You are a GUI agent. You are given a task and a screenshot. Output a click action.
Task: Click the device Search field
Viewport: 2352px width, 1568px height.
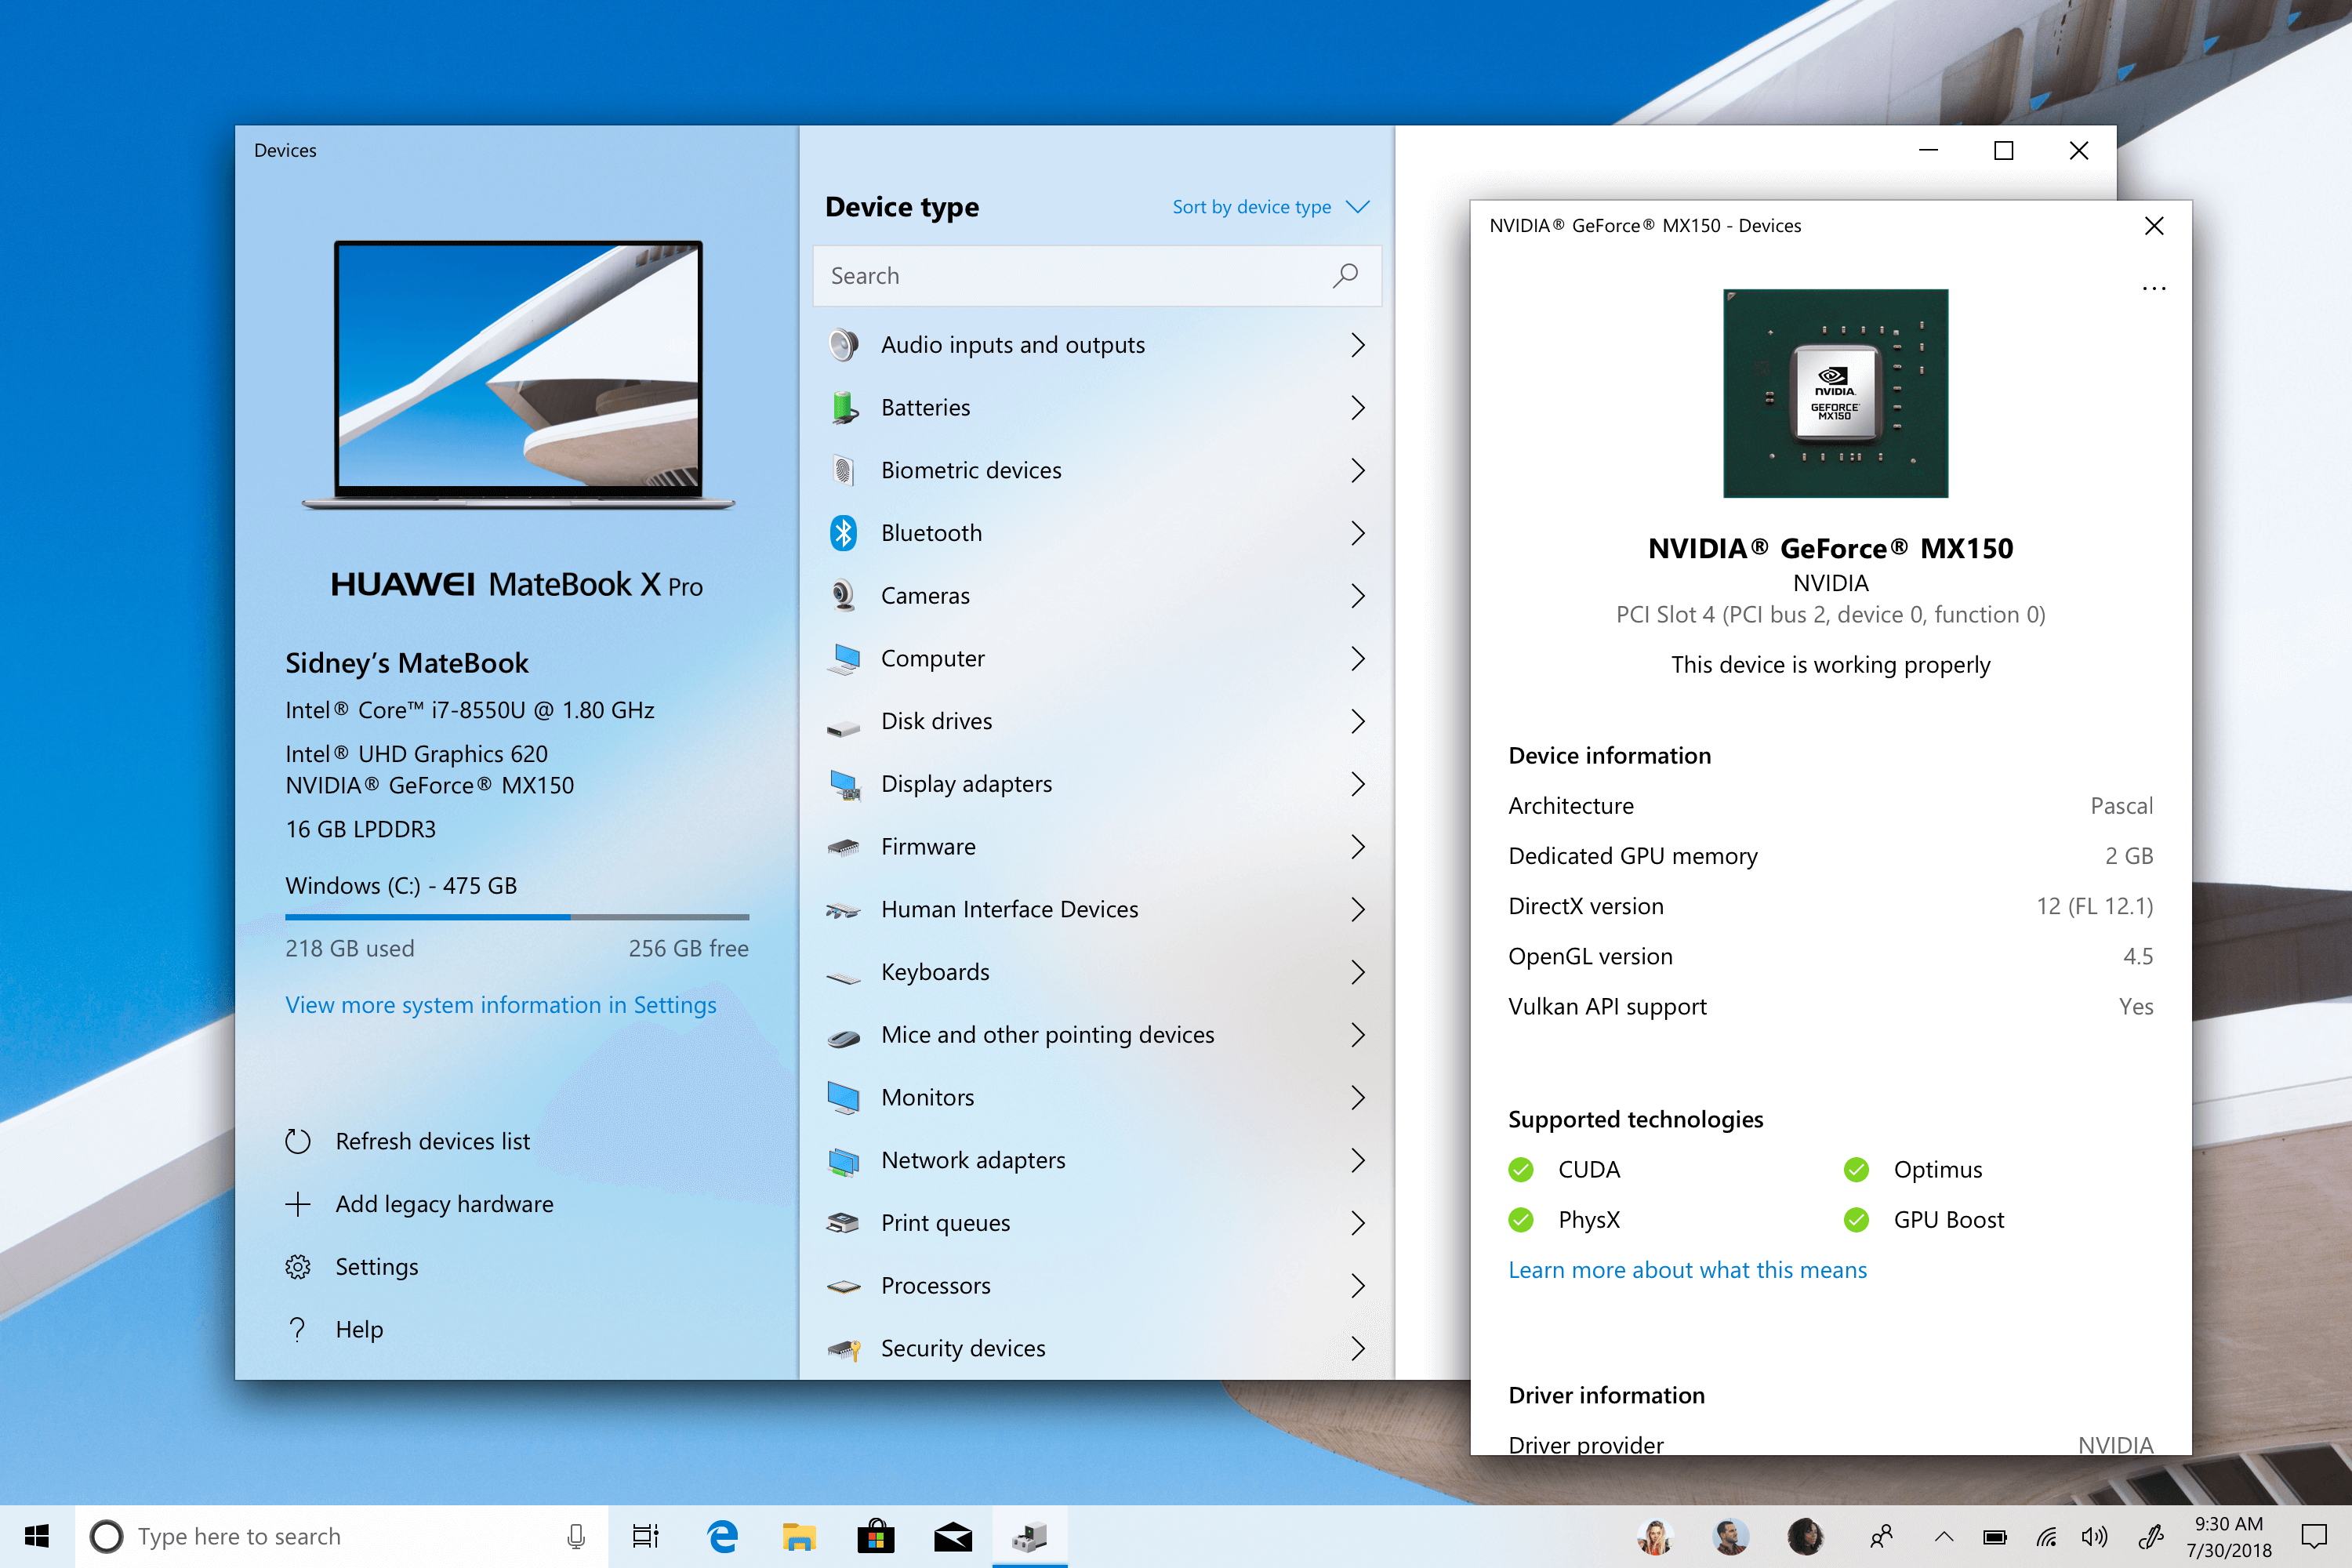pos(1097,275)
